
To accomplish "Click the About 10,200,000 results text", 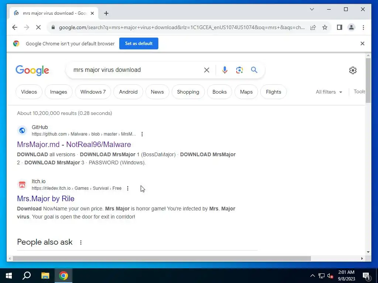I will pyautogui.click(x=64, y=113).
